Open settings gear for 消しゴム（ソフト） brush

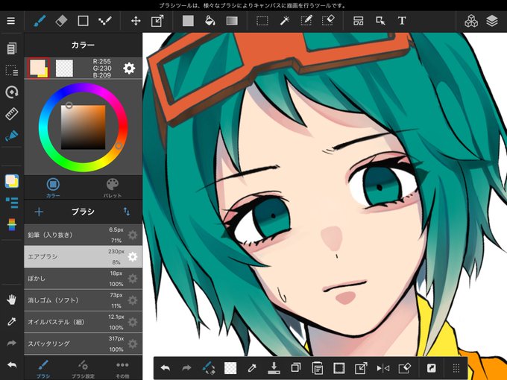coord(133,300)
